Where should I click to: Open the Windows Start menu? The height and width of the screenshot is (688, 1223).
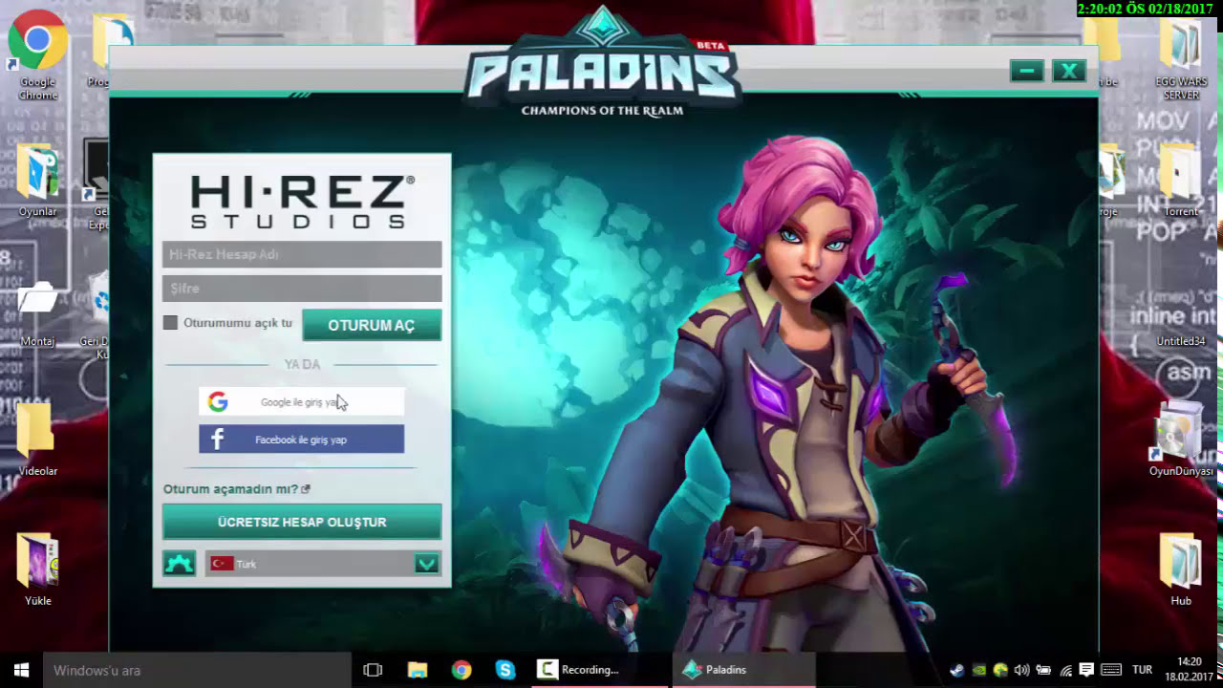tap(21, 670)
